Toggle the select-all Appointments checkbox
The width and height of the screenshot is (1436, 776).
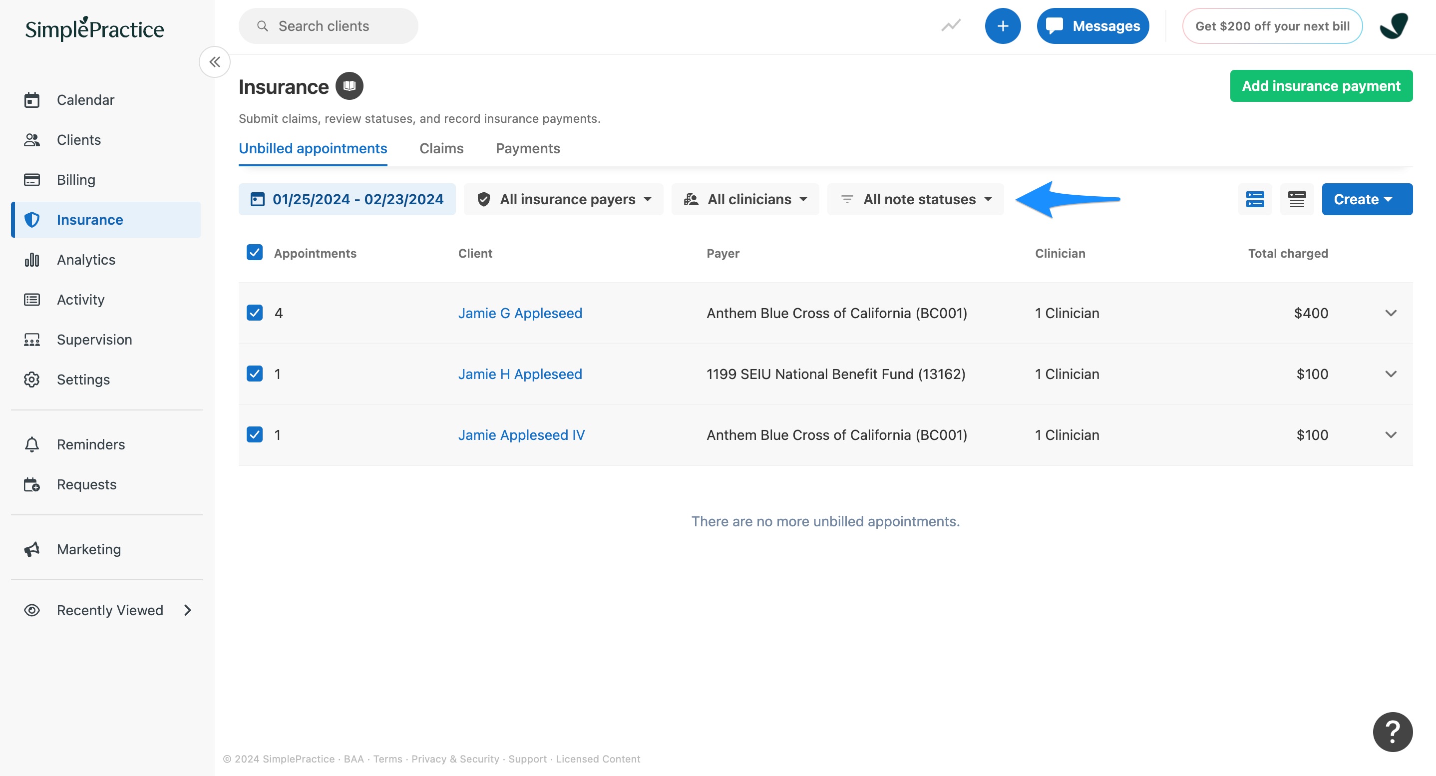[255, 253]
